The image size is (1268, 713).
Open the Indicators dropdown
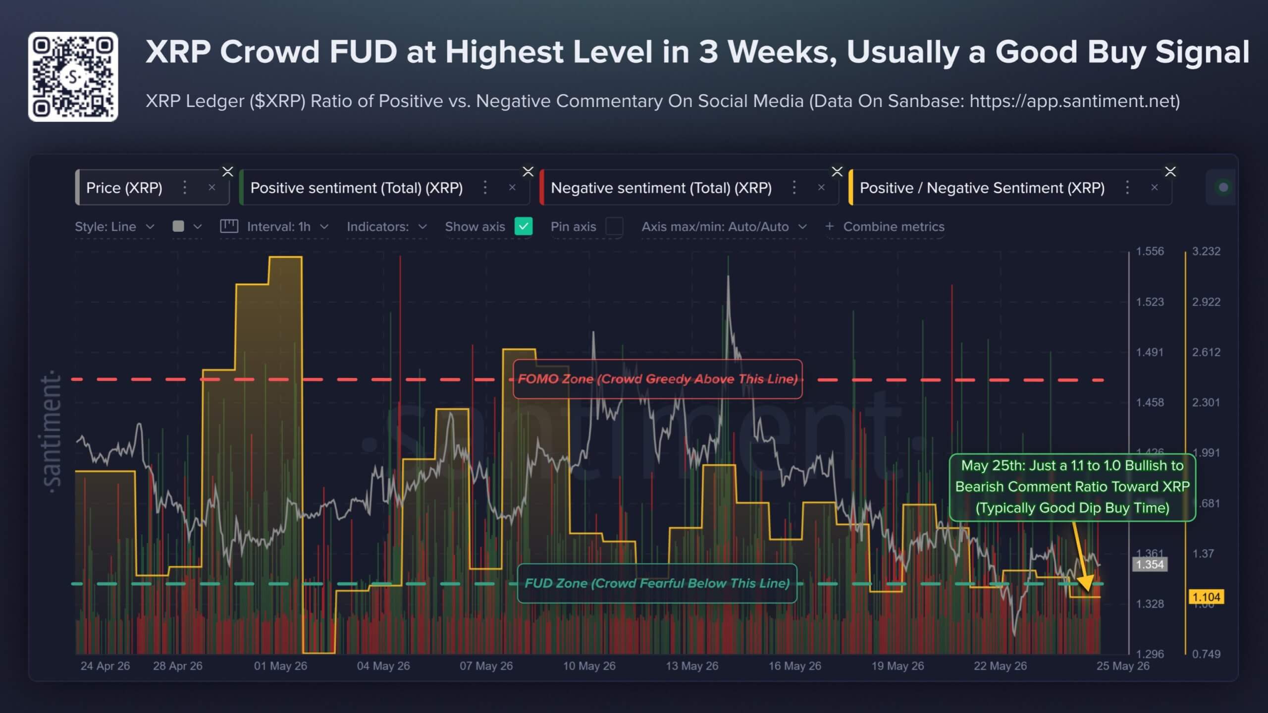[386, 227]
